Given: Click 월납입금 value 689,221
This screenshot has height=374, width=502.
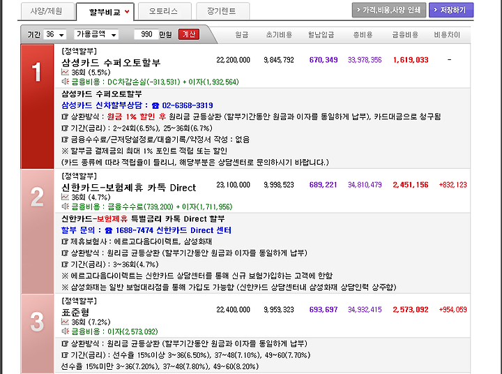Looking at the screenshot, I should [x=324, y=185].
